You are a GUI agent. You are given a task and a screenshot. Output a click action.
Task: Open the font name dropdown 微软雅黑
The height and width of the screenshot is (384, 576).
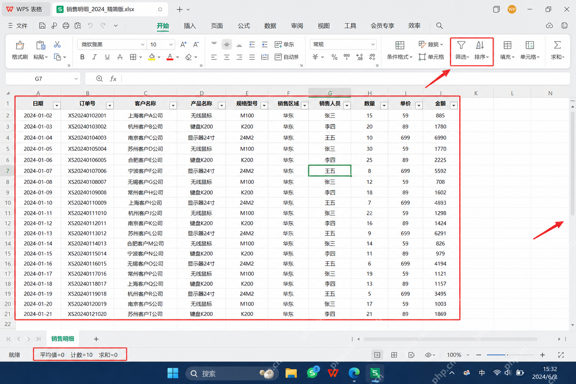[x=142, y=44]
